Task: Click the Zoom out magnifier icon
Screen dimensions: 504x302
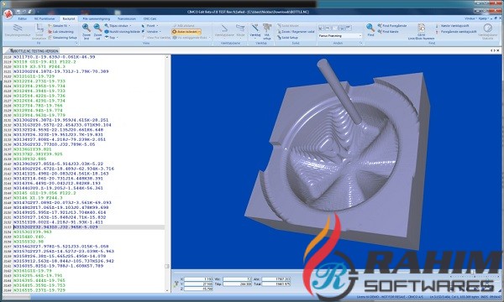Action: coord(97,28)
